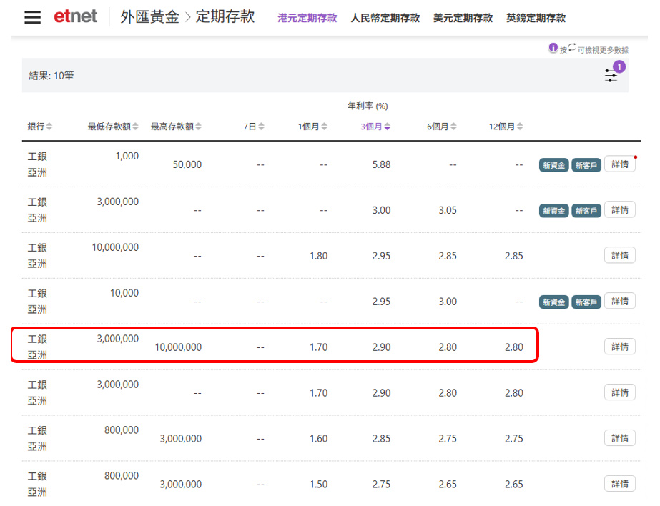Click 新資金 tag in the 5.88 row
This screenshot has width=660, height=506.
tap(553, 165)
